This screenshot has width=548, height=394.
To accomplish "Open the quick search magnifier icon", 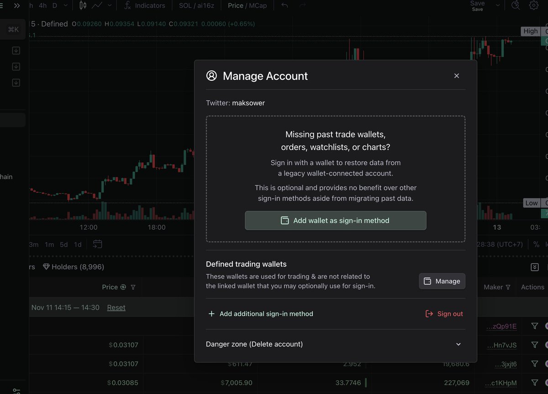I will (516, 5).
